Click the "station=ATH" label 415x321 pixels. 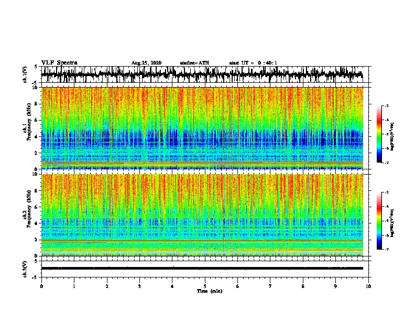(194, 63)
